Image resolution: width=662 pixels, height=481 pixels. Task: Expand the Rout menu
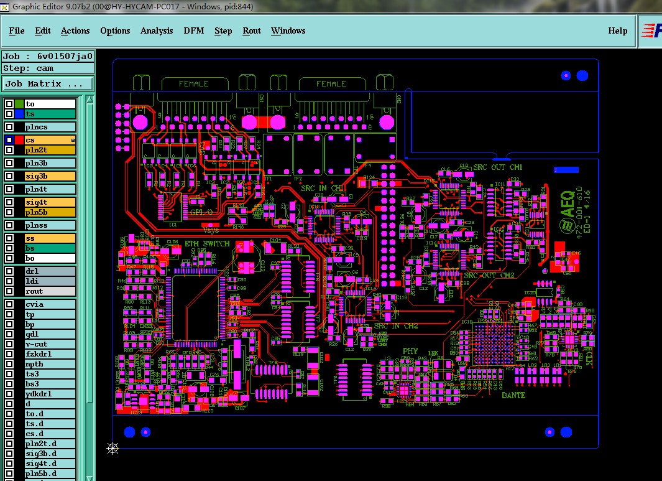(252, 31)
